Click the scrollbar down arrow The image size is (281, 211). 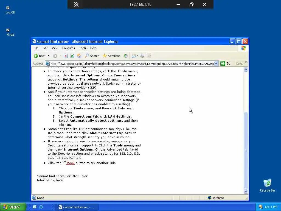[x=246, y=191]
